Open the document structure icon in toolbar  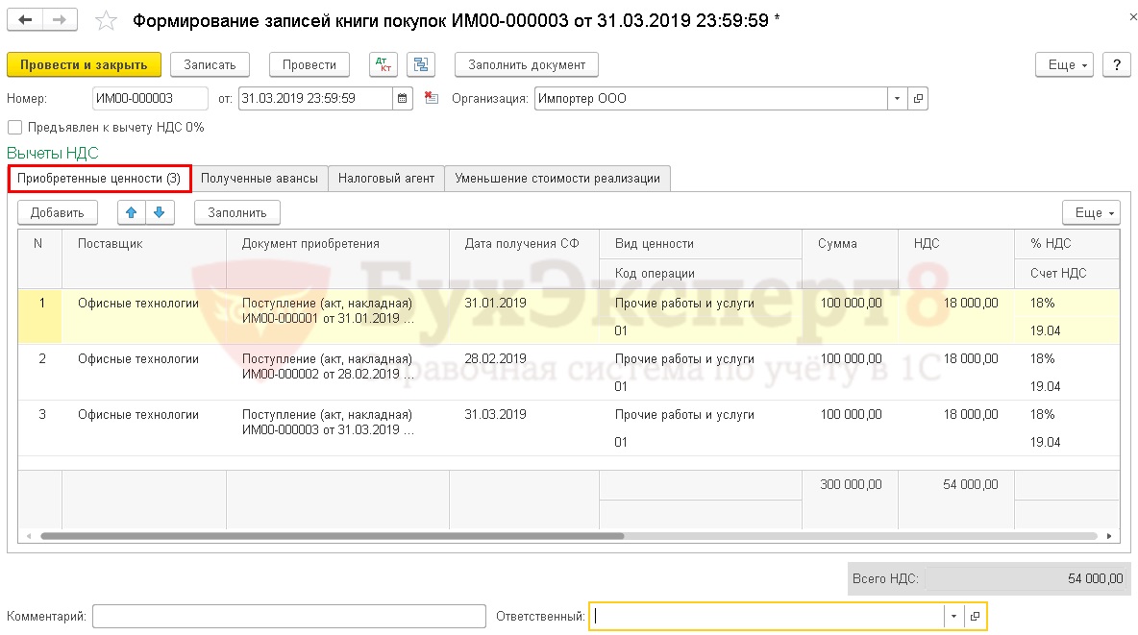[x=421, y=64]
